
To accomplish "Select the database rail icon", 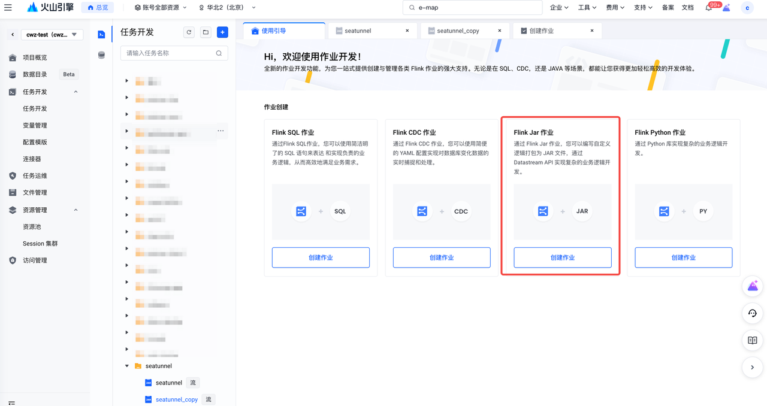I will [x=101, y=55].
